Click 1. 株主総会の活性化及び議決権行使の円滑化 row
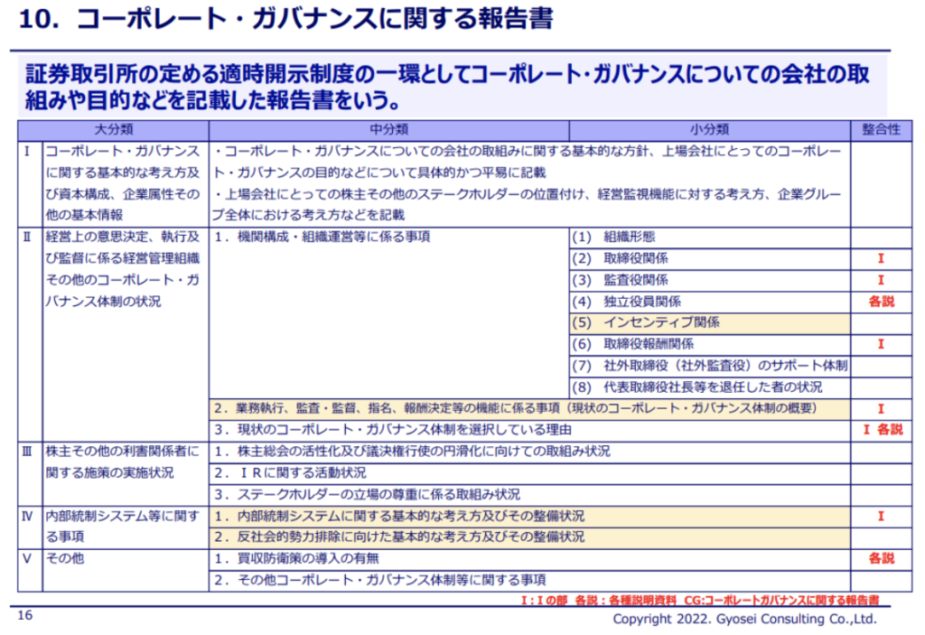925x635 pixels. tap(529, 452)
